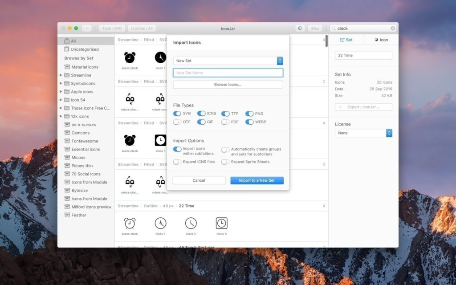The height and width of the screenshot is (285, 456).
Task: Expand the Streamline group
Action: [x=61, y=75]
